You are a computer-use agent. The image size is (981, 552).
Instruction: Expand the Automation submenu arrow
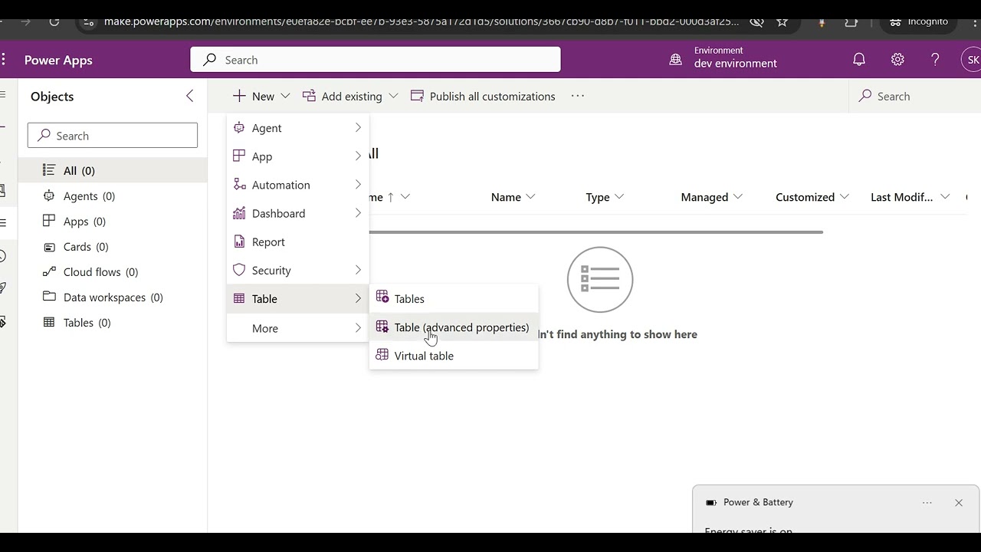358,185
